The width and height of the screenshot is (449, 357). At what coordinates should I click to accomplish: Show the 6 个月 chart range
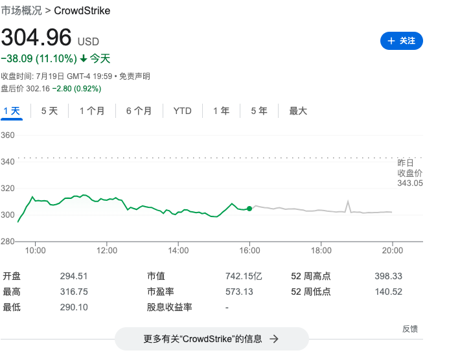point(139,111)
